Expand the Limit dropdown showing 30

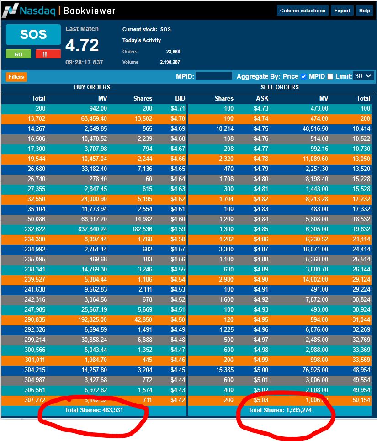point(364,76)
